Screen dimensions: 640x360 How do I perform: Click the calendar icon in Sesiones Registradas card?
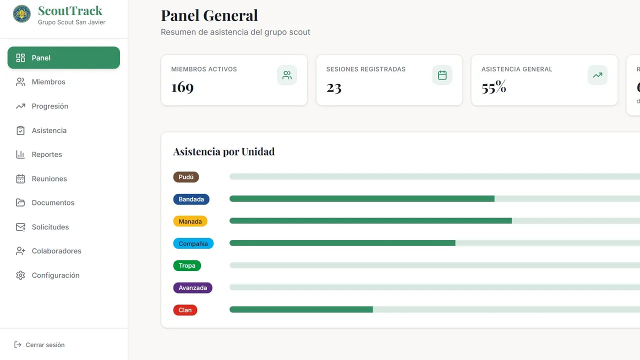pyautogui.click(x=442, y=75)
